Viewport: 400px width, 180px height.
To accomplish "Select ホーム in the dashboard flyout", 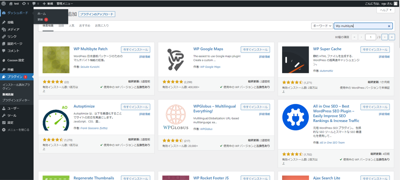I will click(x=41, y=14).
